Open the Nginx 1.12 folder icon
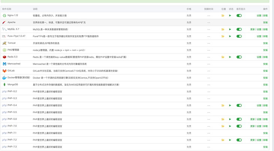 point(223,16)
